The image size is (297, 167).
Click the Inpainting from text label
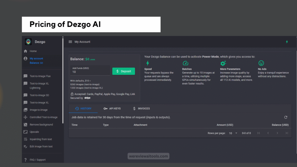41,139
